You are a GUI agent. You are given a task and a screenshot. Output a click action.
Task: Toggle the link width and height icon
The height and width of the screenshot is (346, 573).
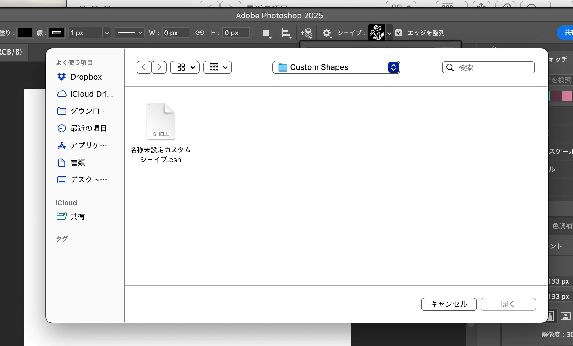click(200, 33)
